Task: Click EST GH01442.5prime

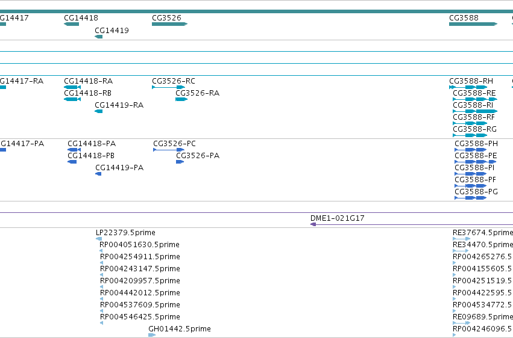Action: point(152,335)
